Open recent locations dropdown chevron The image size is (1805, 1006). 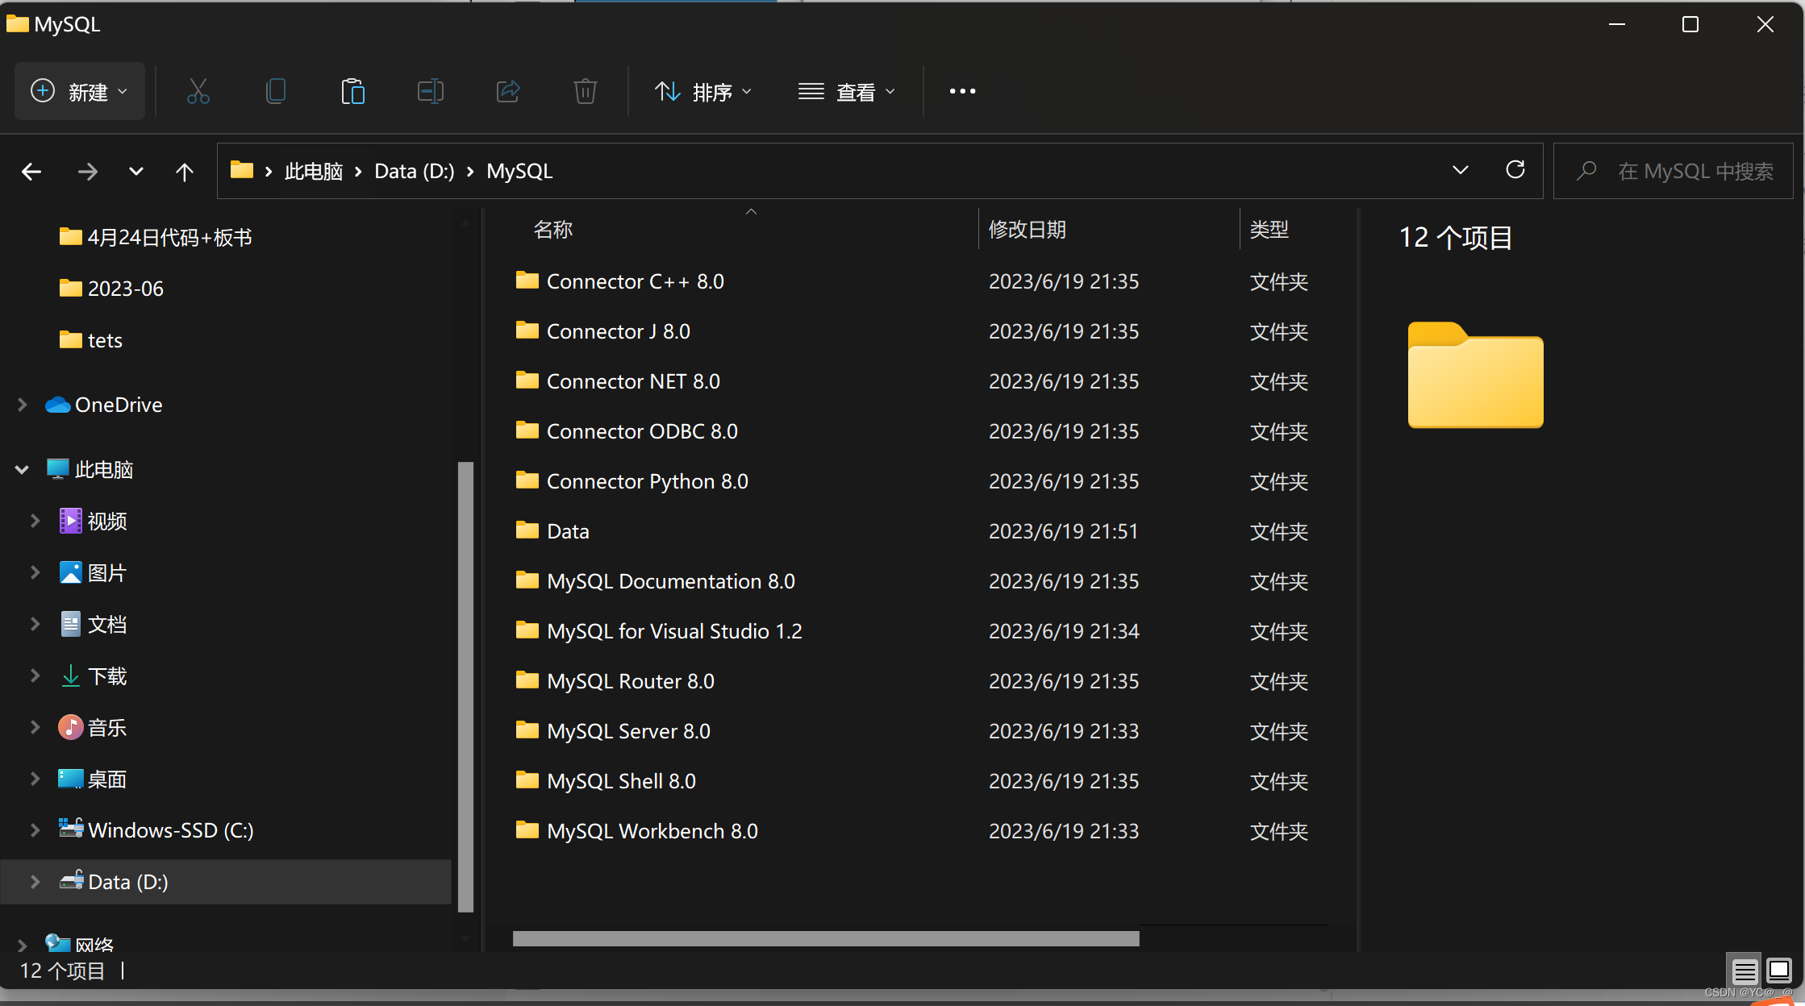tap(136, 171)
